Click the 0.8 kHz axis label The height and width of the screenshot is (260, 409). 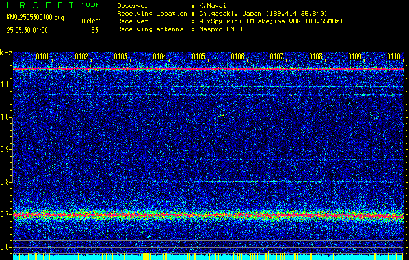5,182
